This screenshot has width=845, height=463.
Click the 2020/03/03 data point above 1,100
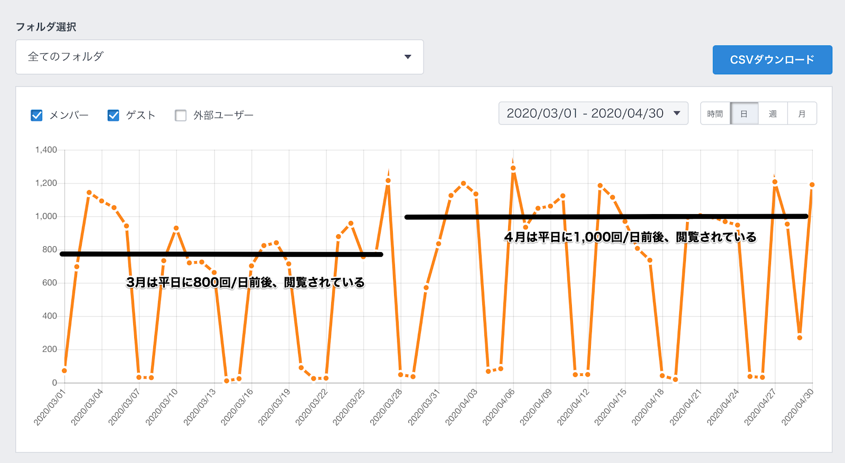point(89,192)
